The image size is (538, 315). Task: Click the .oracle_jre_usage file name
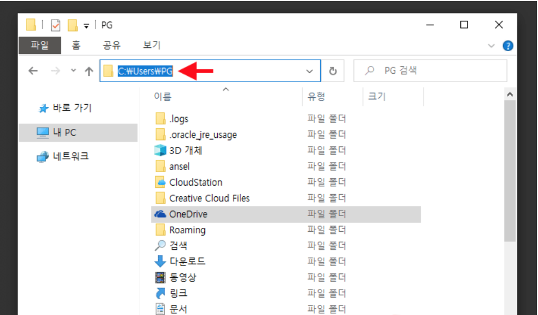coord(203,135)
